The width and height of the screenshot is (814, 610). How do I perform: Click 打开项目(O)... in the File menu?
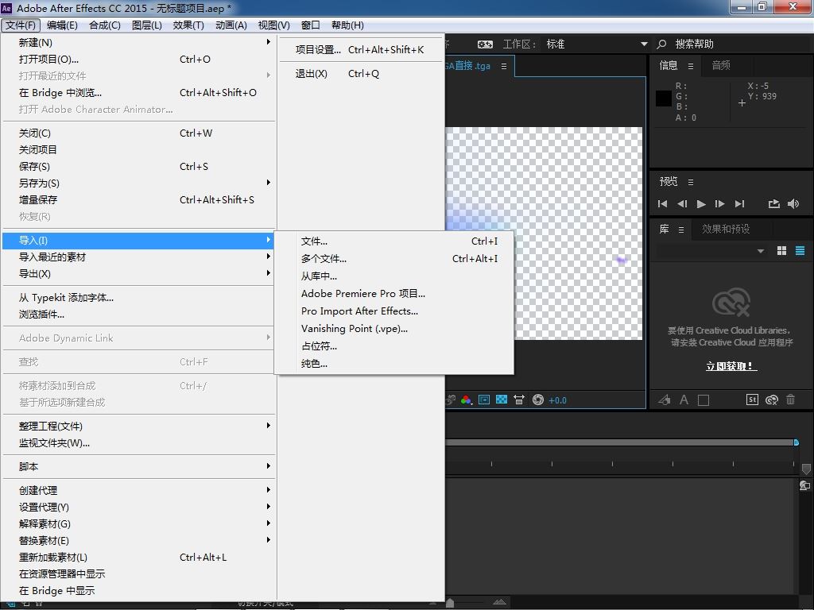[x=139, y=59]
